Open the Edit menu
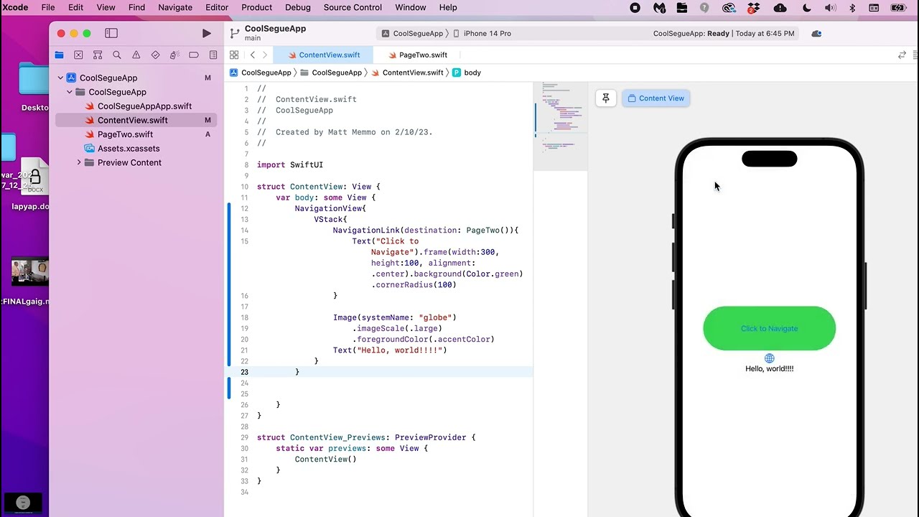 (75, 7)
